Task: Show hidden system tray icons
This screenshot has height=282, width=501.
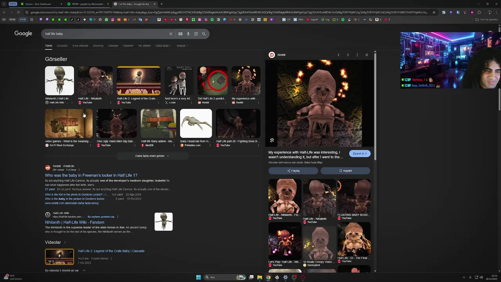Action: tap(465, 277)
